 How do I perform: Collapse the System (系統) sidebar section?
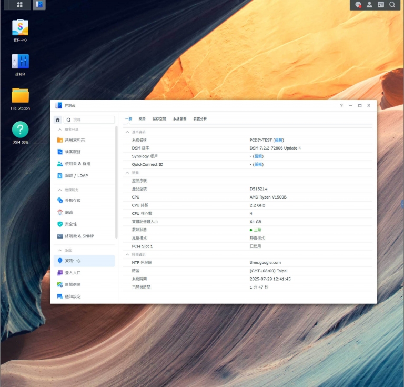(60, 250)
